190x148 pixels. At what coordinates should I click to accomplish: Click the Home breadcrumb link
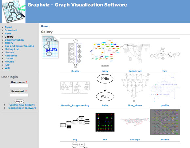click(x=45, y=26)
